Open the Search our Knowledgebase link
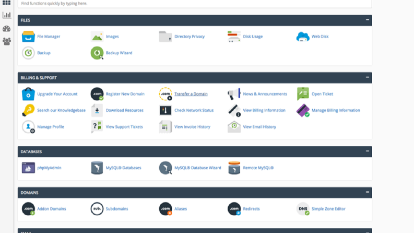This screenshot has height=233, width=414. [x=61, y=110]
